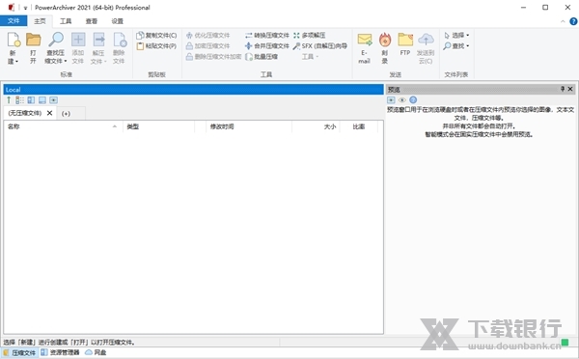Click the 查找压缩文件 magnifier icon

[56, 40]
